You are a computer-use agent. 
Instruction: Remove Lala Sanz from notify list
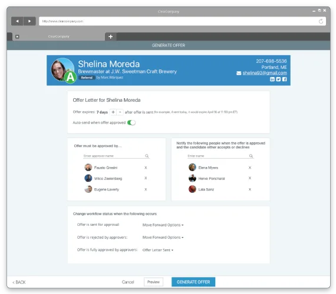pos(250,189)
